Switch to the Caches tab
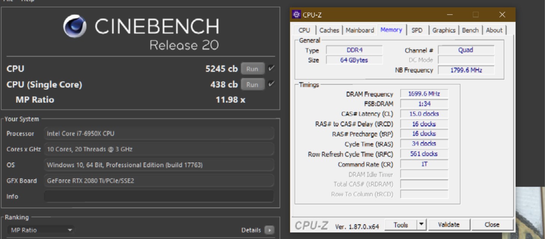 tap(329, 30)
